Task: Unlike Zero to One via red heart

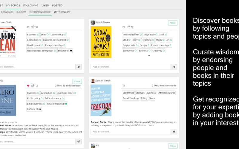Action: (28, 86)
